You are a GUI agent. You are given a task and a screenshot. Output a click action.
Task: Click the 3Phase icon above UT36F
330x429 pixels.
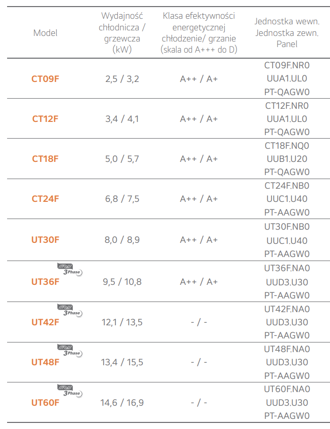tap(70, 270)
